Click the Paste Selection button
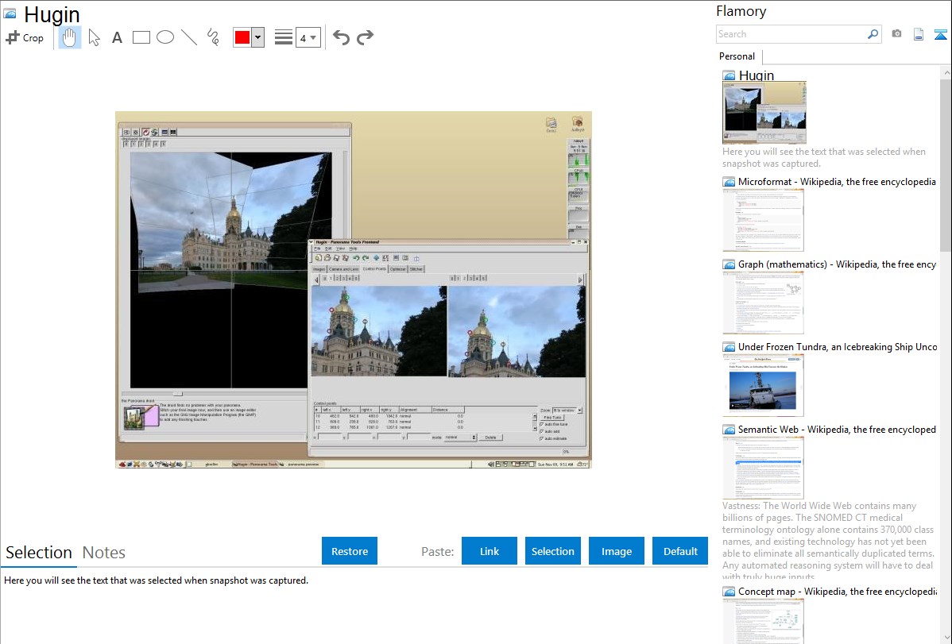The width and height of the screenshot is (952, 644). pos(552,551)
